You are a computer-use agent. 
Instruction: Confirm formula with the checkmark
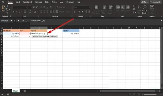point(23,21)
